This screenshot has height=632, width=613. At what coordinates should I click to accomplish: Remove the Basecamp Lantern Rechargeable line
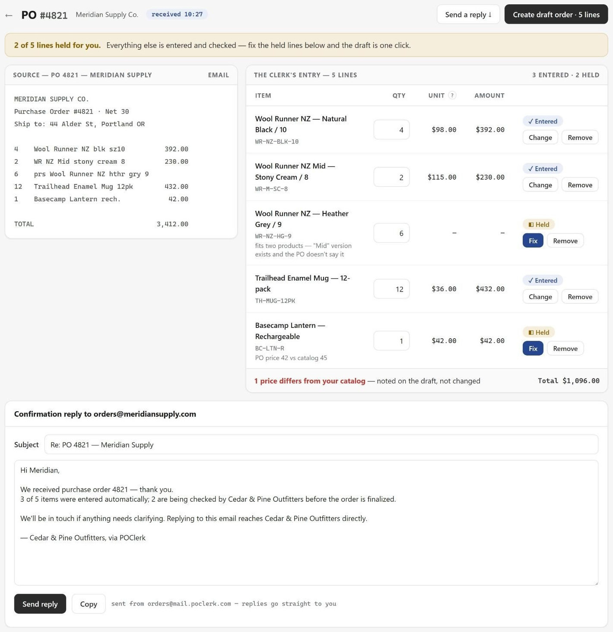click(x=565, y=349)
